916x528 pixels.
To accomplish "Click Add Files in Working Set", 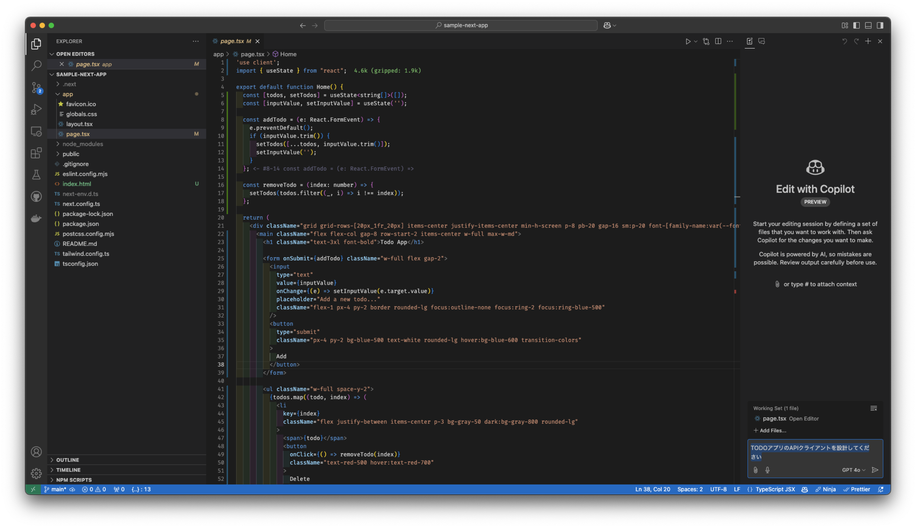I will coord(770,431).
